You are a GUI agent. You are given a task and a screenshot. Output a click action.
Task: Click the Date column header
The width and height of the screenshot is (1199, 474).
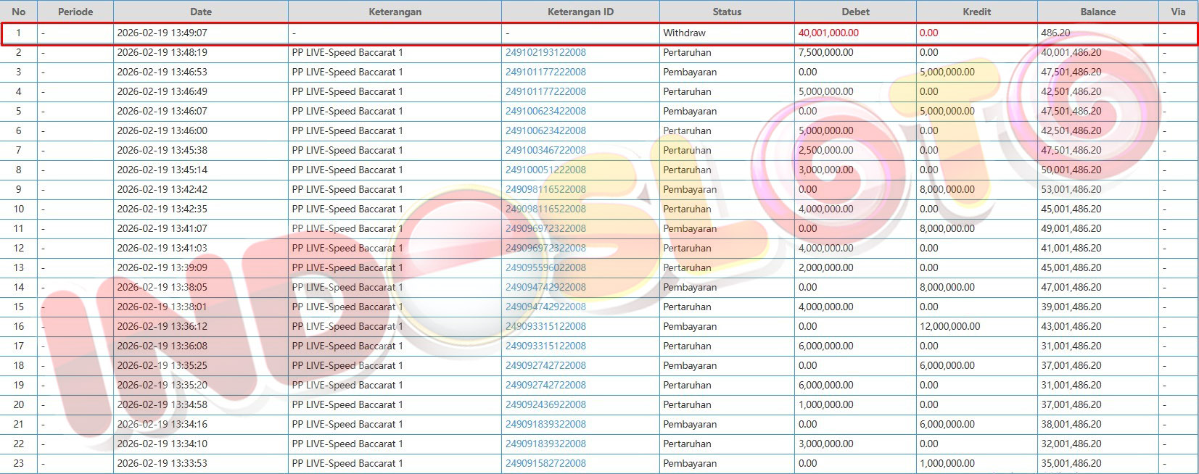[x=201, y=12]
